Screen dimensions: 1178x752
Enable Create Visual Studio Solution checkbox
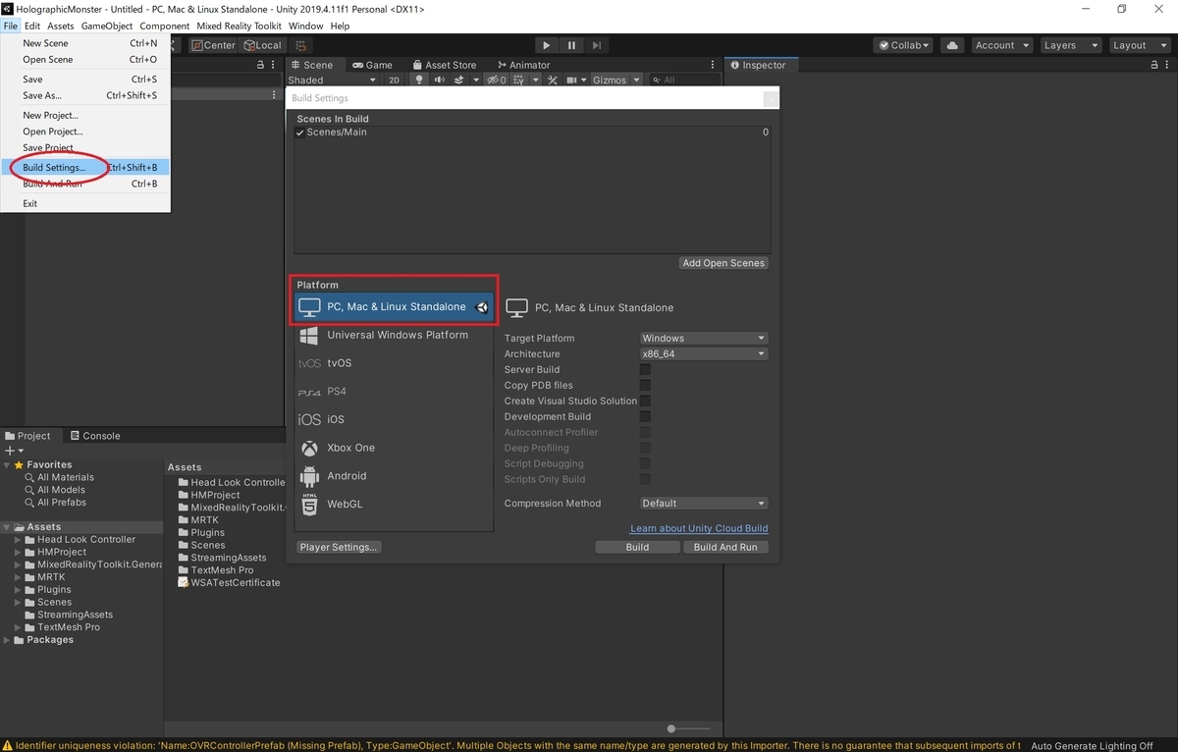(x=645, y=402)
